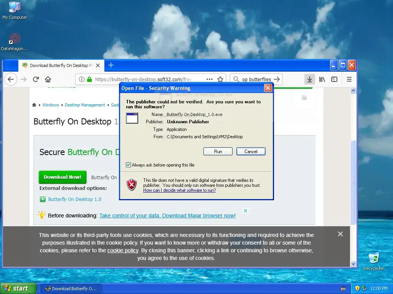Image resolution: width=393 pixels, height=294 pixels.
Task: Click the search box with op butterflies
Action: pyautogui.click(x=256, y=79)
